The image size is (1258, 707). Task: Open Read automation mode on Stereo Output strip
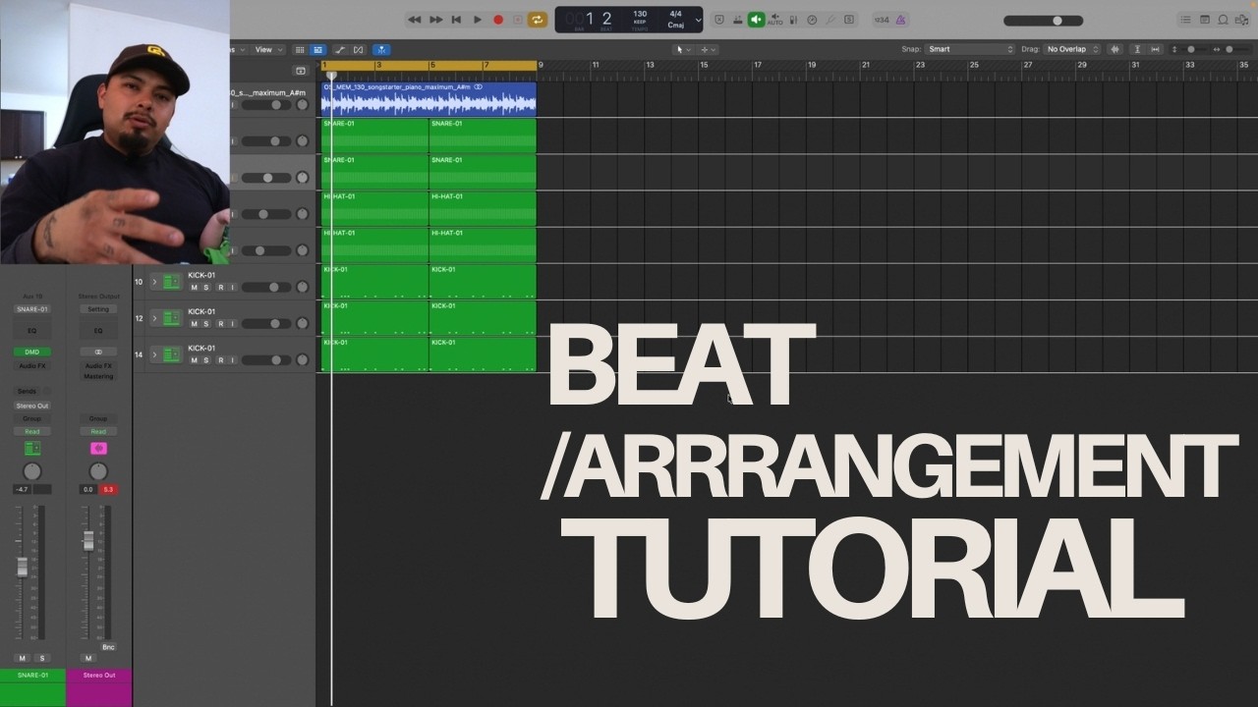98,432
